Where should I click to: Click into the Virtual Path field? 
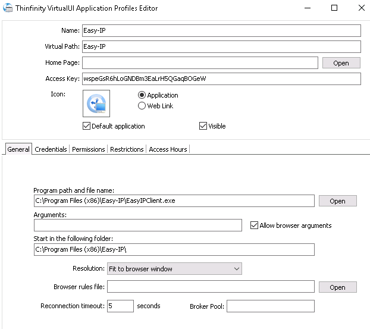point(221,47)
